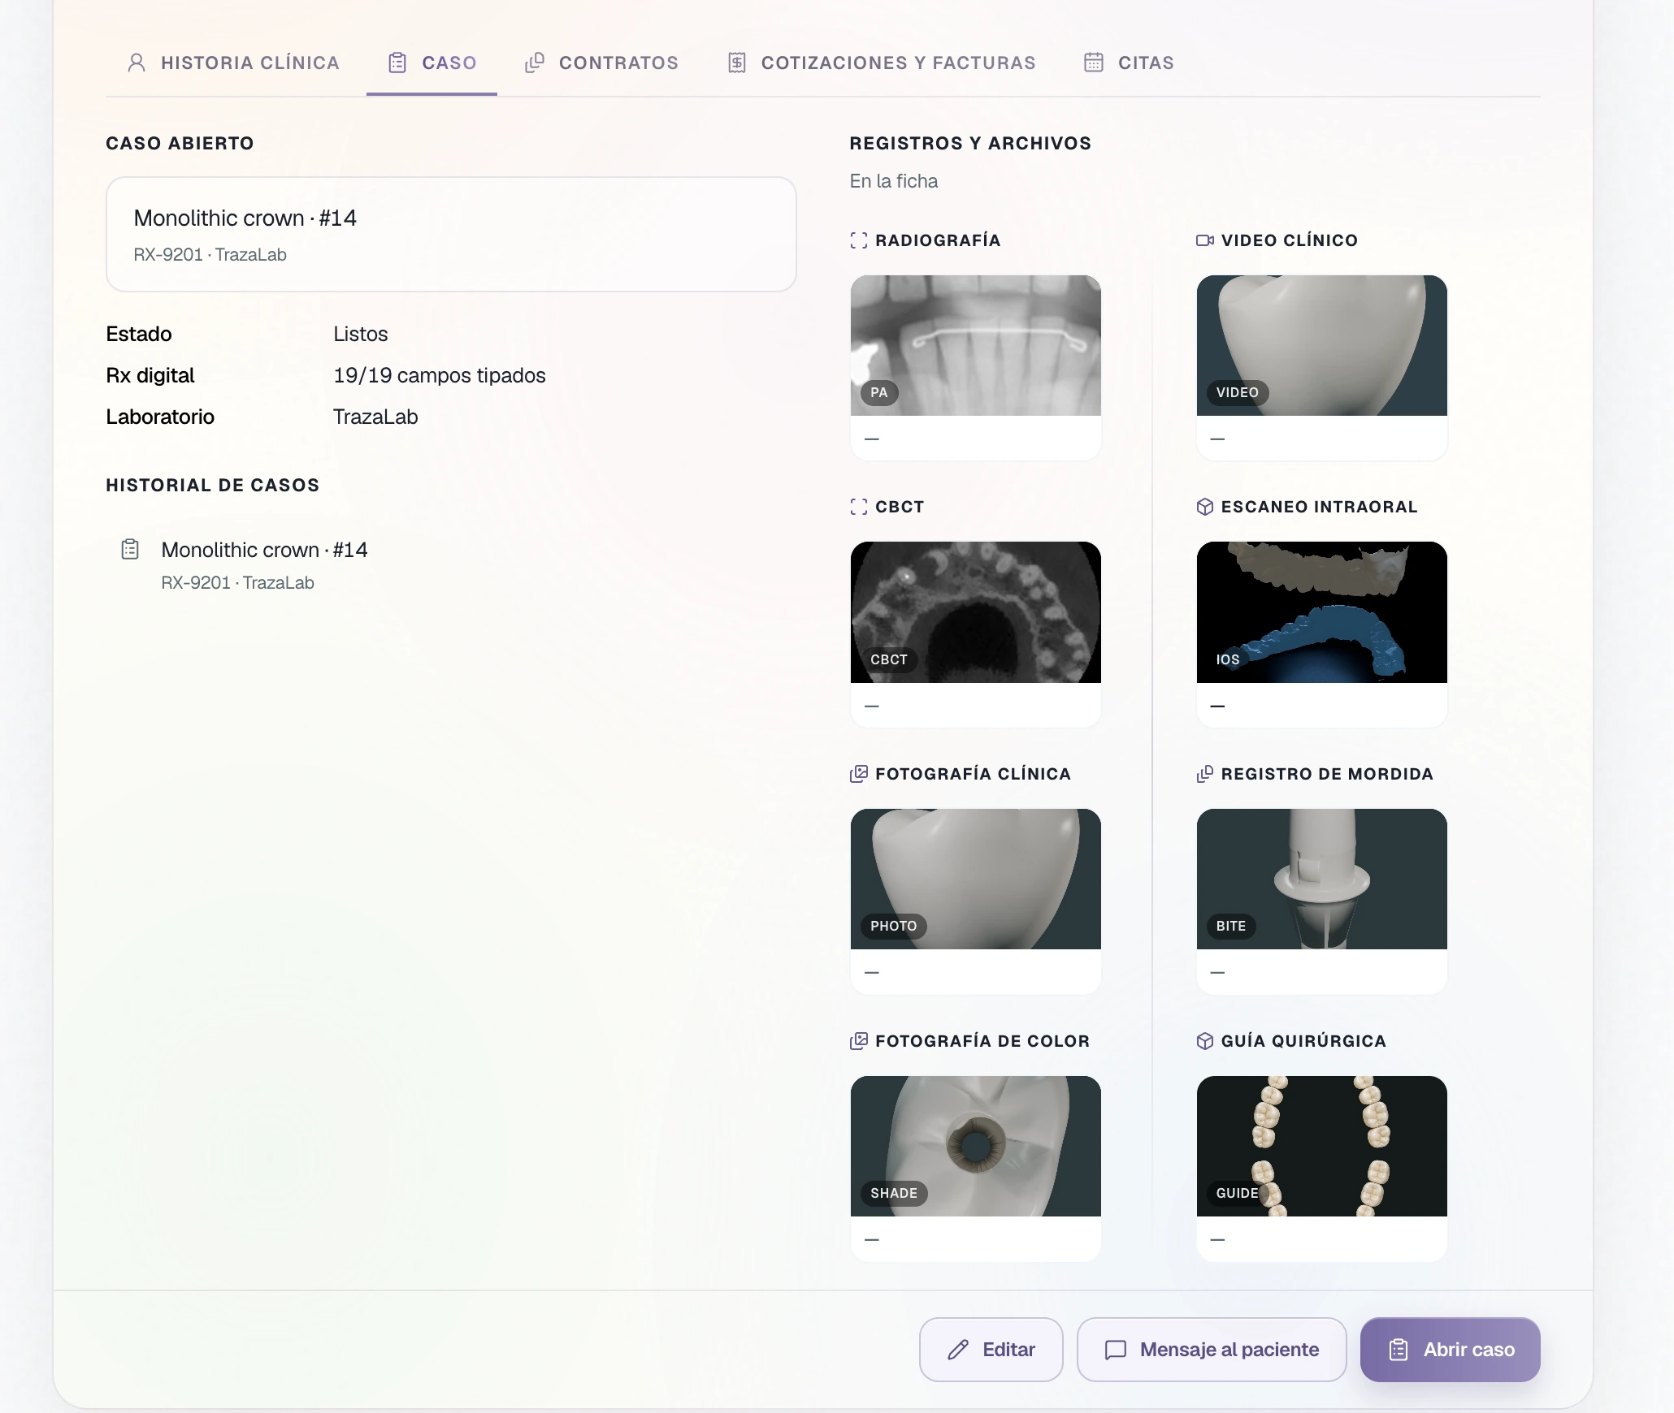Click the copy icon beside Contratos
This screenshot has height=1413, width=1674.
click(x=535, y=63)
